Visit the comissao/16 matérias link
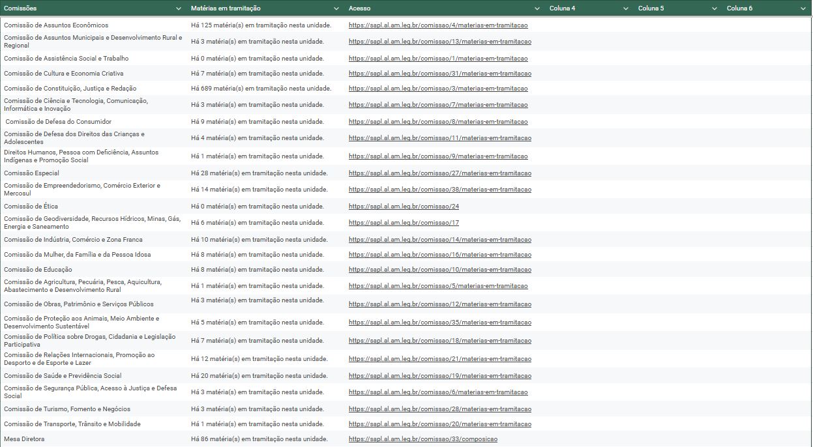This screenshot has height=447, width=813. click(440, 255)
